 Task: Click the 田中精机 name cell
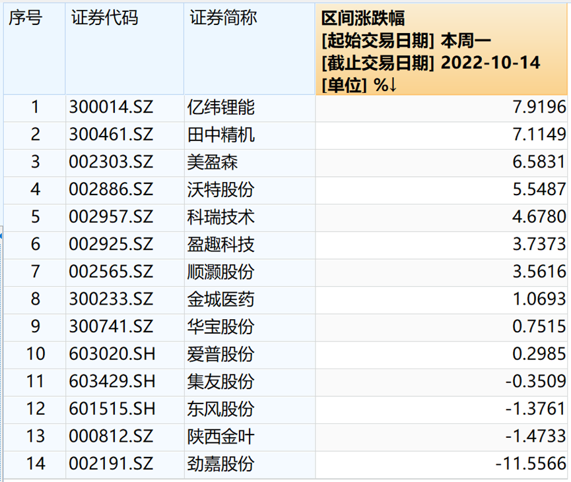coord(214,135)
